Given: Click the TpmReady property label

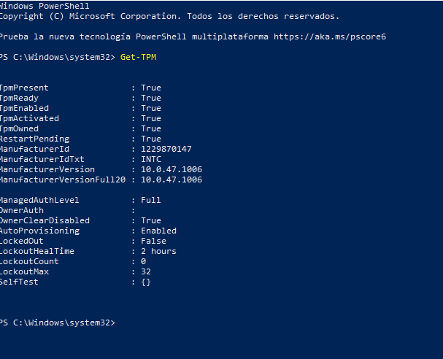Looking at the screenshot, I should tap(19, 98).
